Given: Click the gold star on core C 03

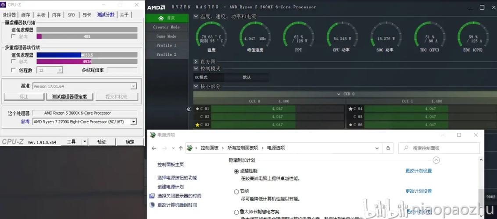Looking at the screenshot, I should coord(197,125).
